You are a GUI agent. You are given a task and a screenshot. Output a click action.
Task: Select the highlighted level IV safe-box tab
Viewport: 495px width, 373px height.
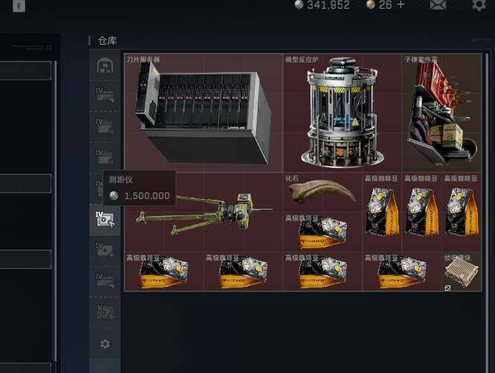(105, 220)
